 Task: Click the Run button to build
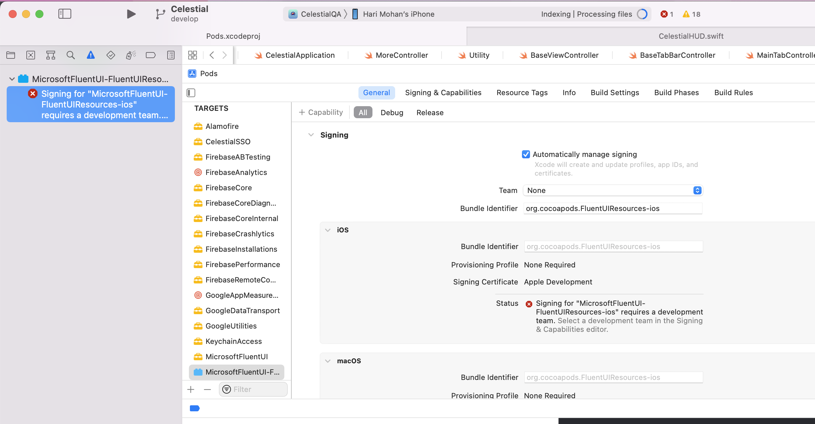click(131, 14)
